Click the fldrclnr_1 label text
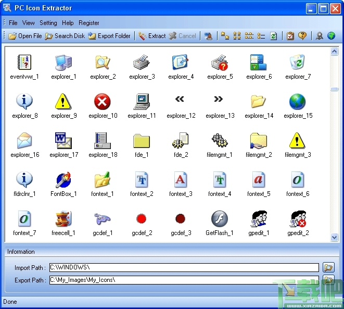 tap(24, 194)
